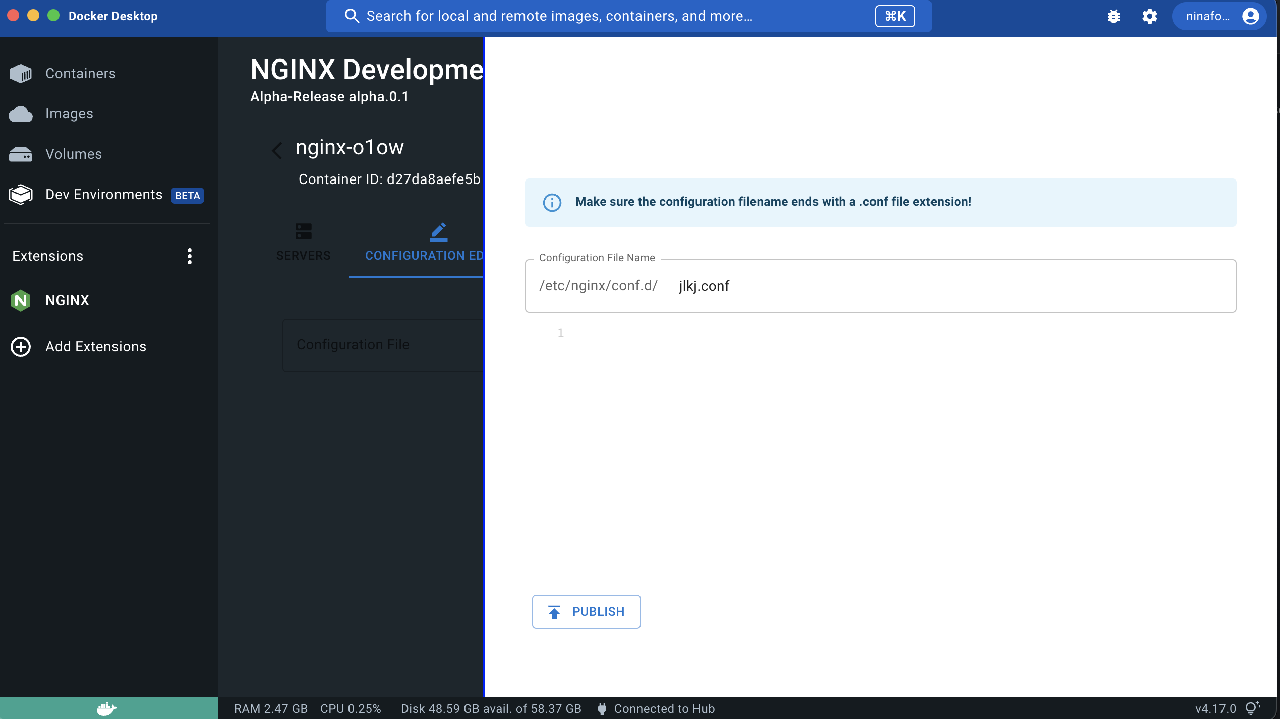Viewport: 1280px width, 719px height.
Task: Click the CPU 0.25% status
Action: [351, 709]
